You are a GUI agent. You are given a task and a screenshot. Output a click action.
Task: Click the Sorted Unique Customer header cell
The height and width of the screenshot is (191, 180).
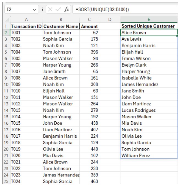148,26
